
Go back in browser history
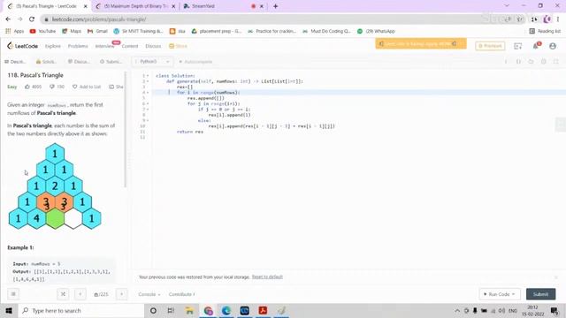pyautogui.click(x=8, y=19)
